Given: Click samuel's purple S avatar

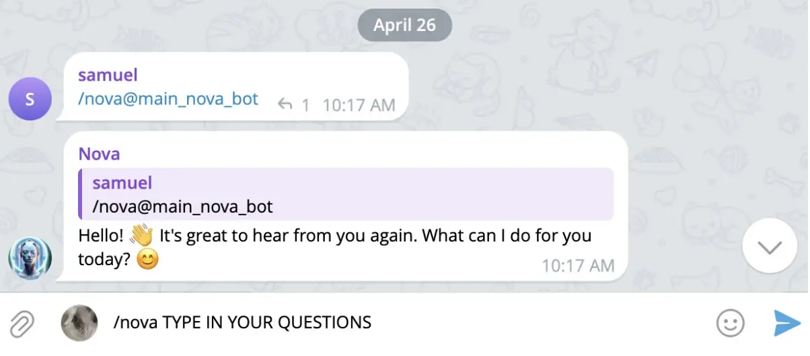Looking at the screenshot, I should coord(30,99).
